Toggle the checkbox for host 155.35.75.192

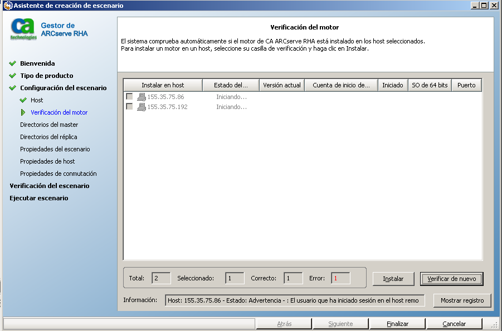point(129,107)
